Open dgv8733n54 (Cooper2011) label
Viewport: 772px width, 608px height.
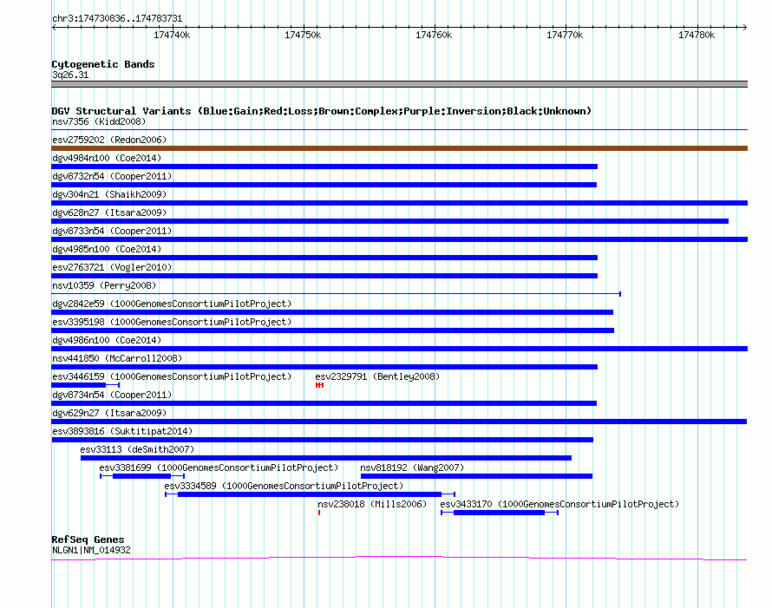112,231
